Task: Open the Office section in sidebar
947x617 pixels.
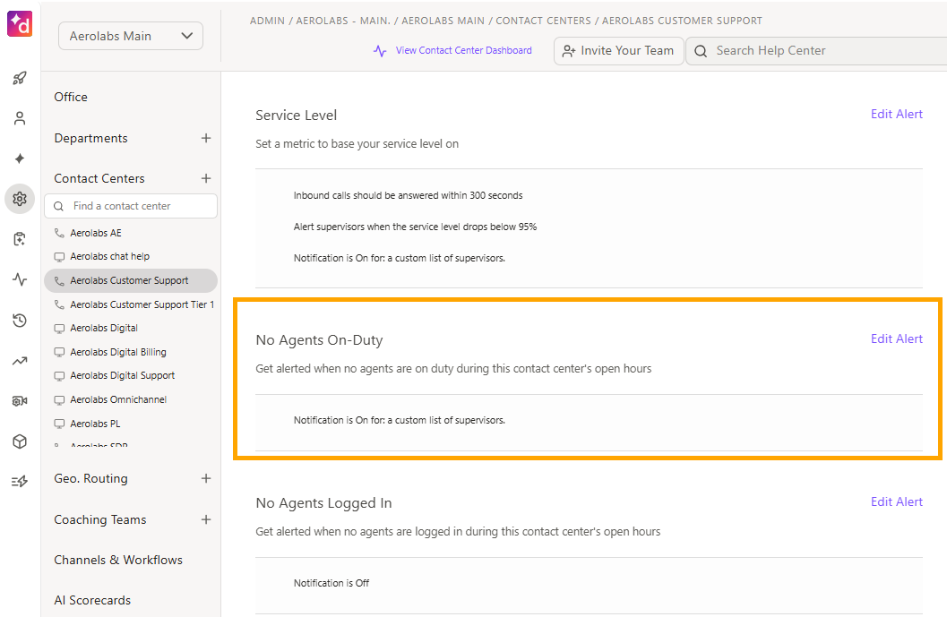Action: [x=71, y=97]
